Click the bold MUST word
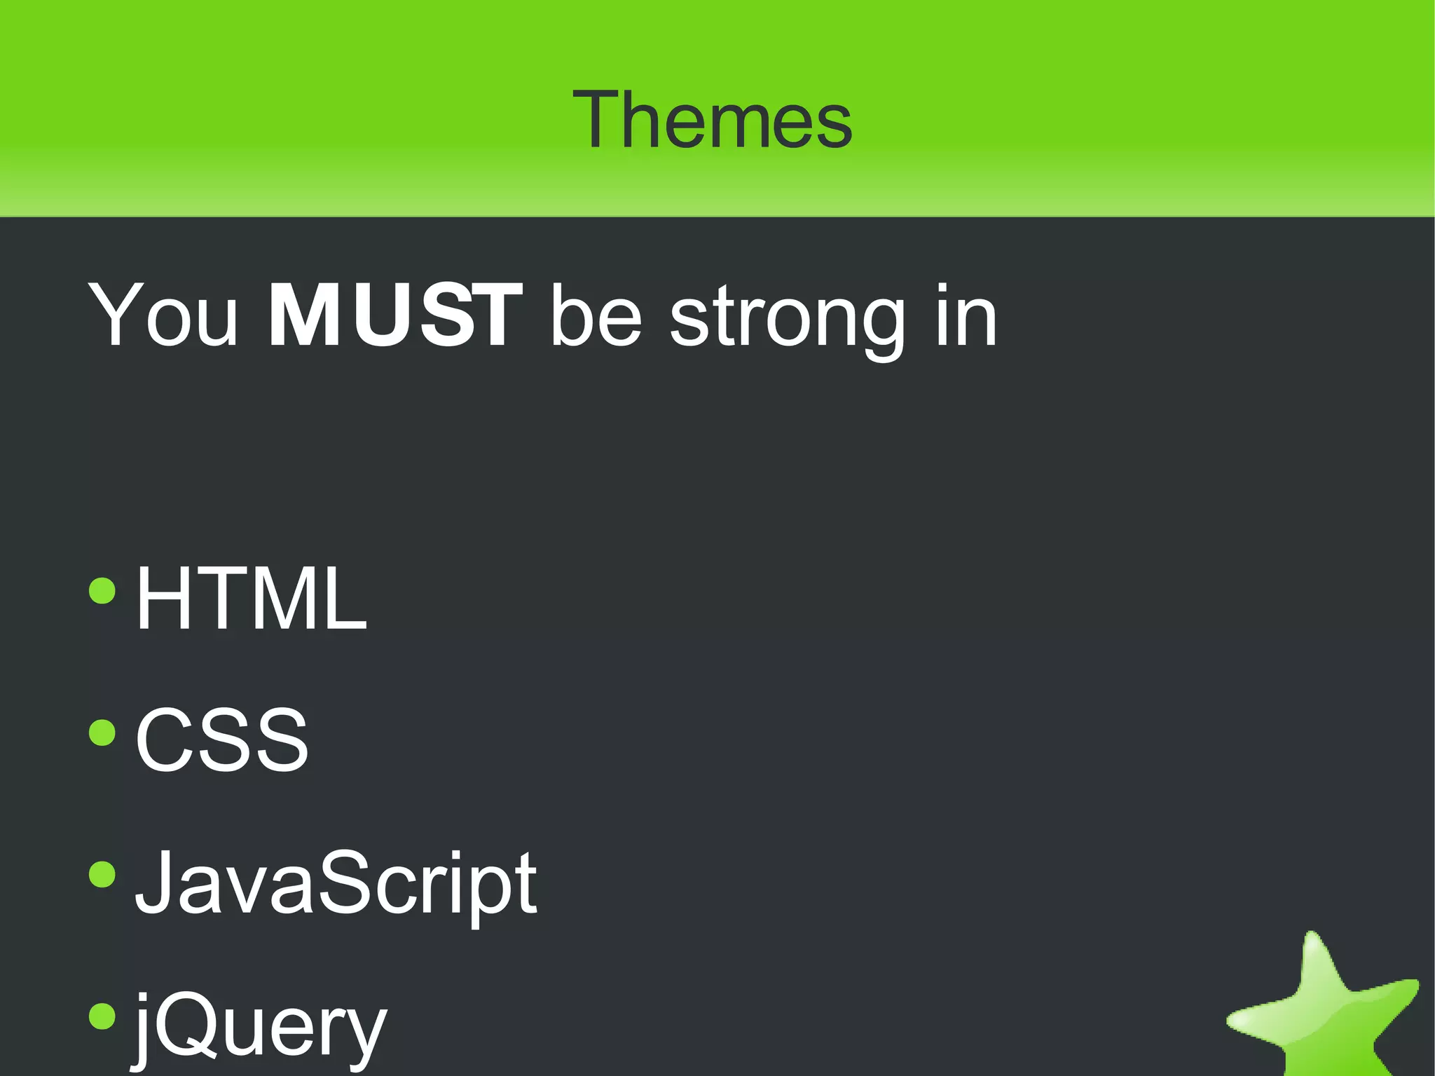Screen dimensions: 1435x1076 coord(395,315)
